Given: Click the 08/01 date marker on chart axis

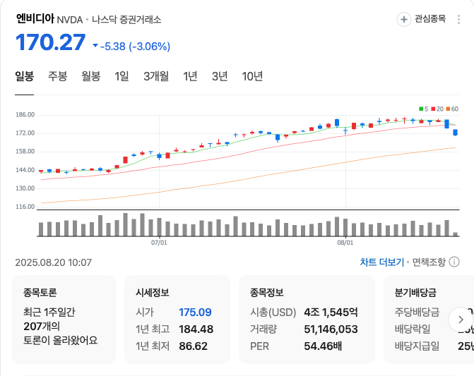Looking at the screenshot, I should (345, 243).
